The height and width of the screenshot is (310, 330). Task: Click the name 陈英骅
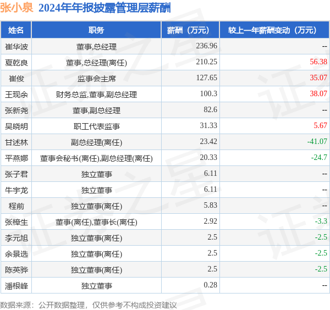[16, 270]
